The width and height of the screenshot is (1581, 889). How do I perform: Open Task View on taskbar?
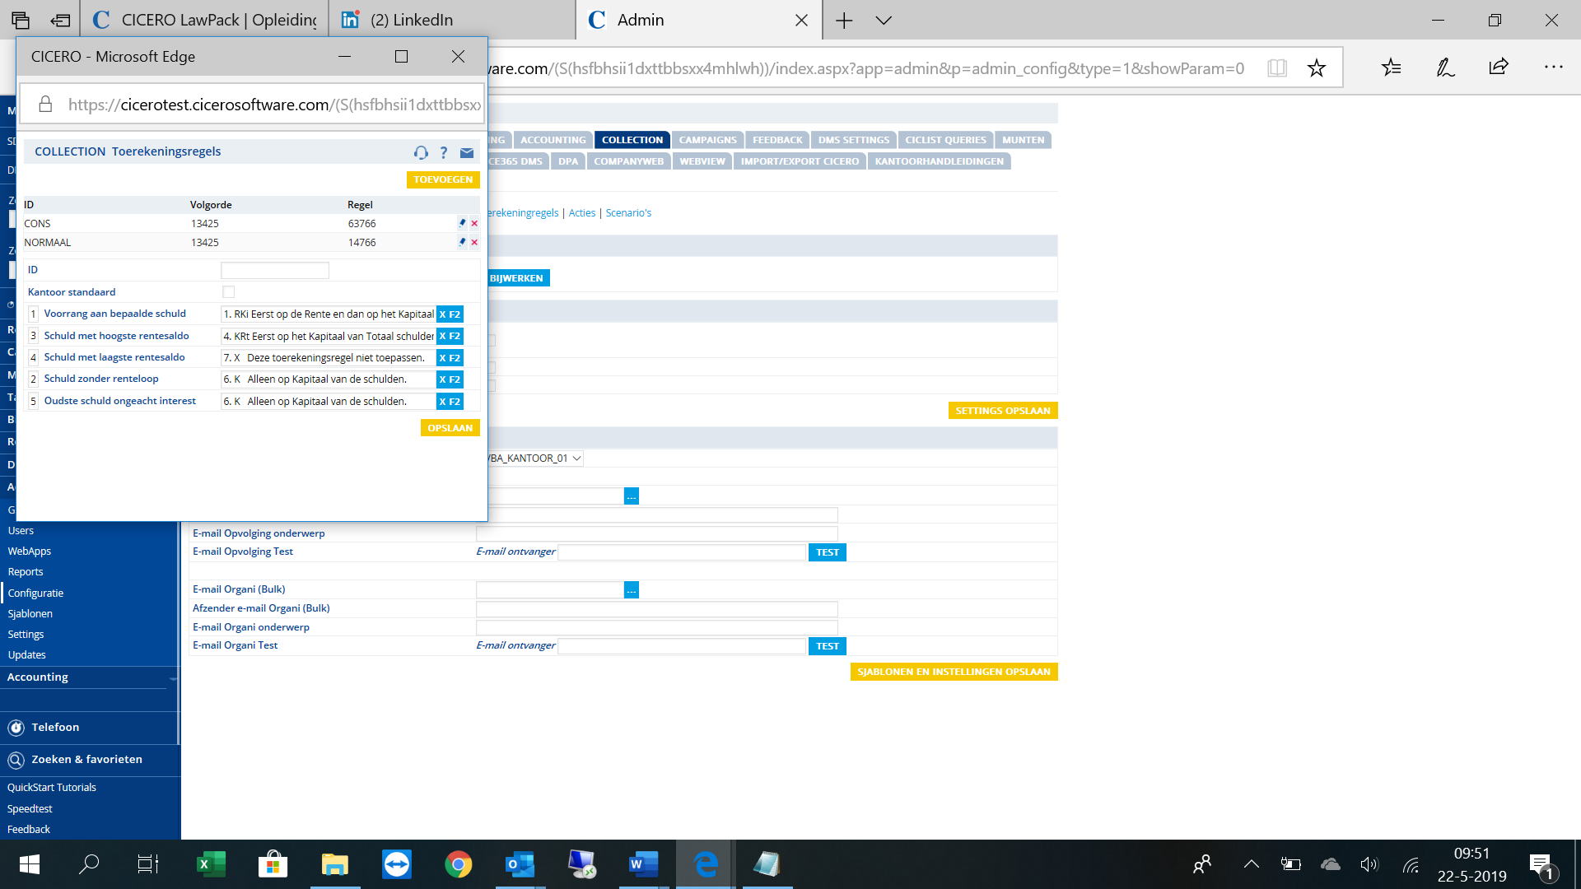tap(148, 864)
